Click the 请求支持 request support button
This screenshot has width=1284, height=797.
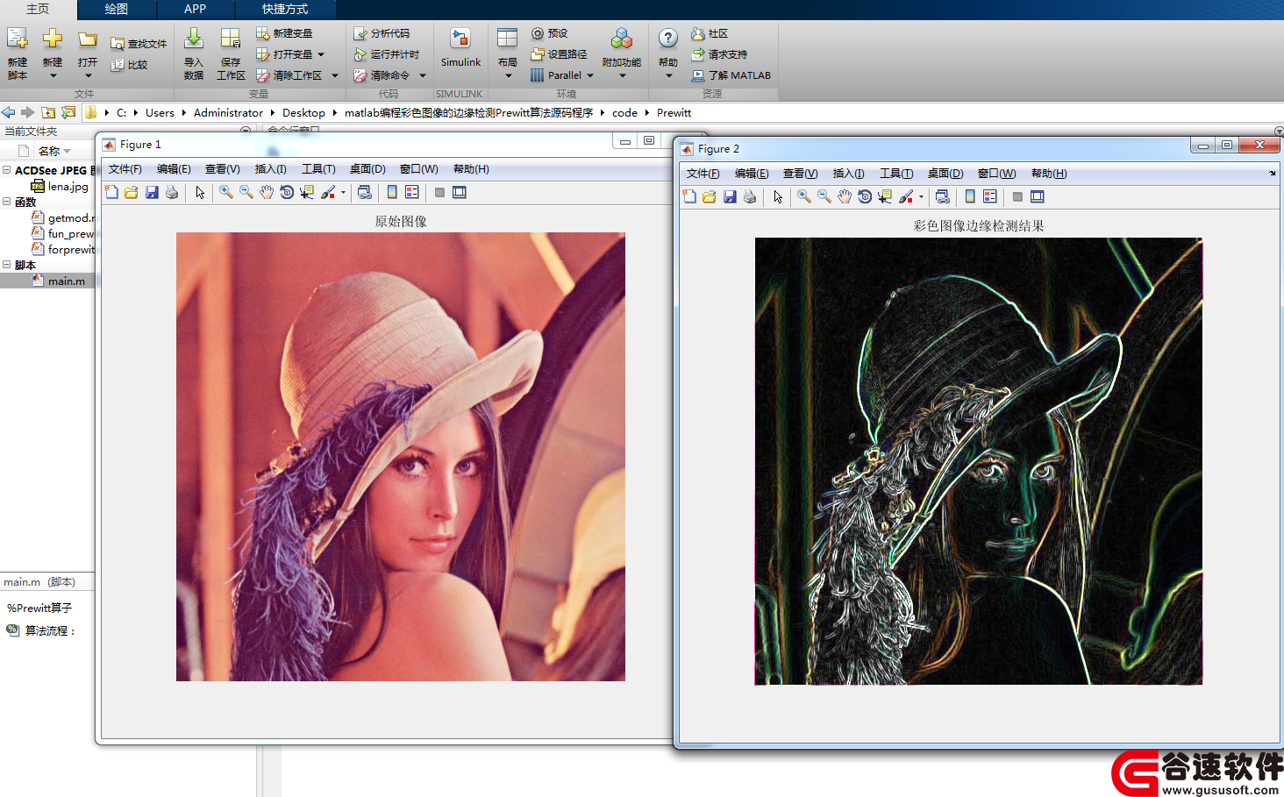(719, 54)
